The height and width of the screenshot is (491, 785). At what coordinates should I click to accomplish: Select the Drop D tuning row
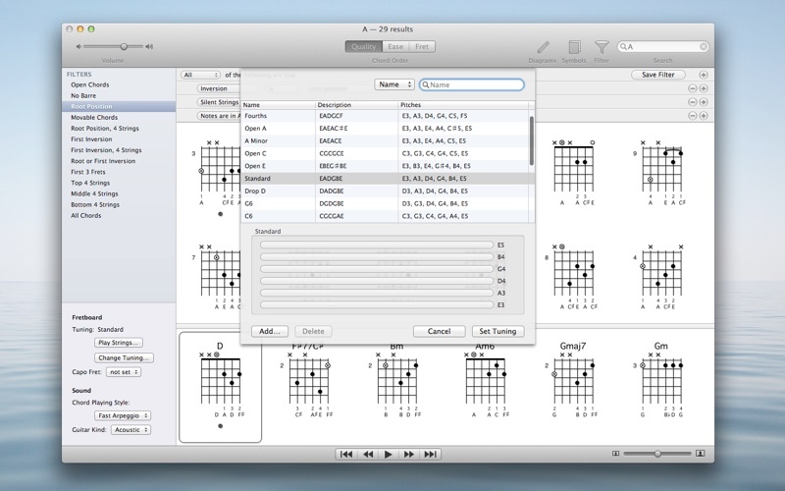(x=385, y=191)
